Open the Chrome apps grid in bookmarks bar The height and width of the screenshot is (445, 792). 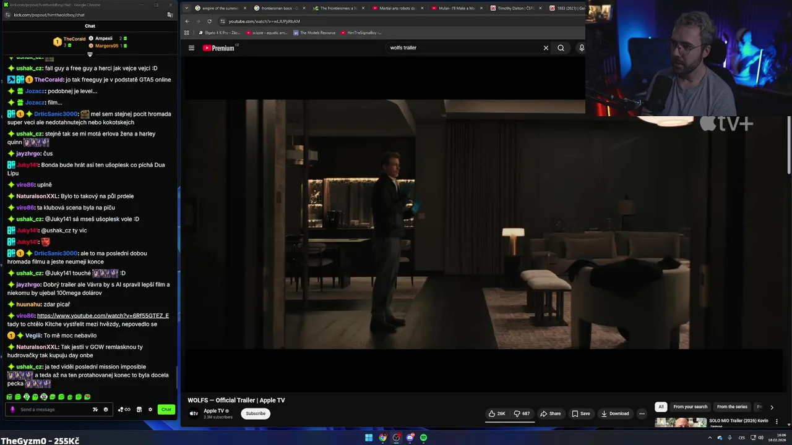[187, 32]
